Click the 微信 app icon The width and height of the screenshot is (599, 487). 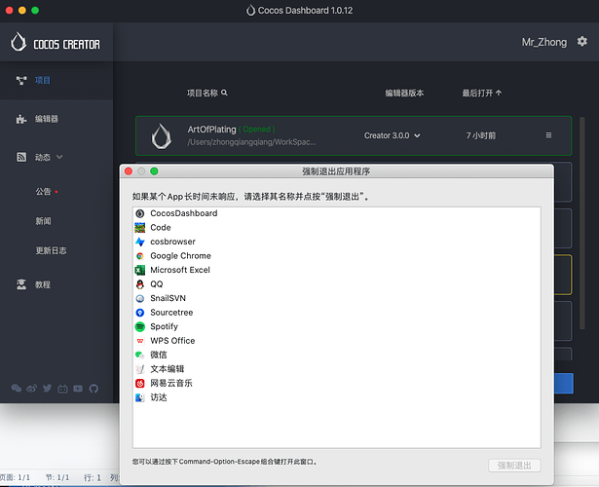pos(140,355)
